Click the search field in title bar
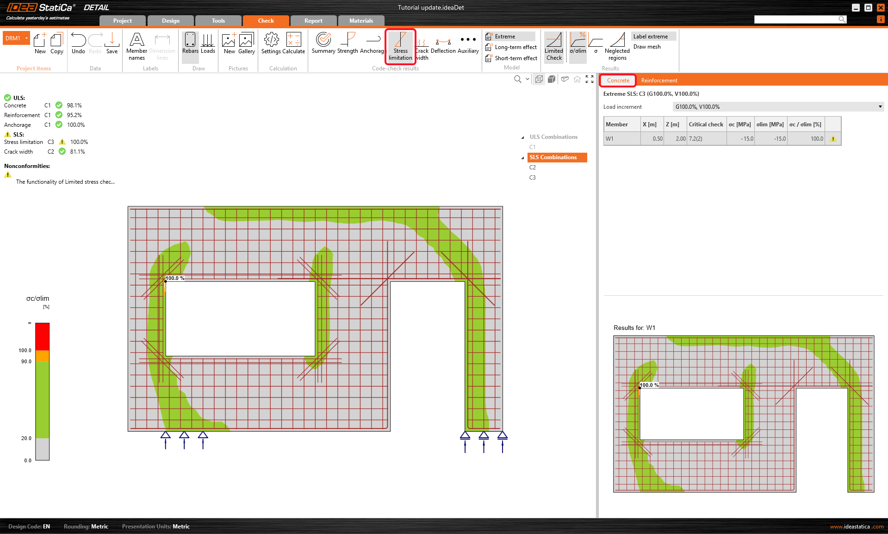 [796, 19]
